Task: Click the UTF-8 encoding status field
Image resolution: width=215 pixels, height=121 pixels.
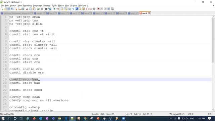Action: click(x=190, y=114)
